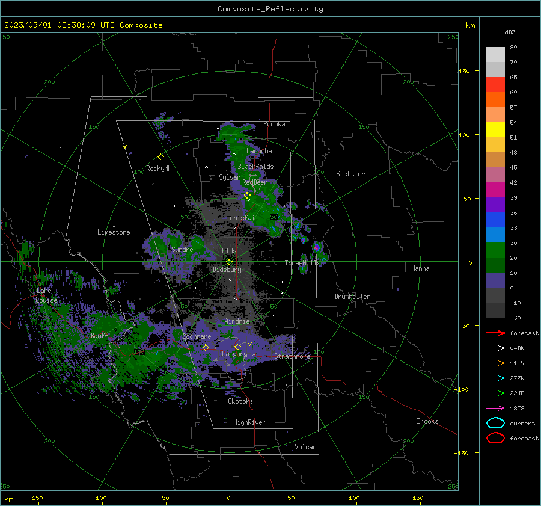Click the Drumheller town label

click(x=352, y=297)
